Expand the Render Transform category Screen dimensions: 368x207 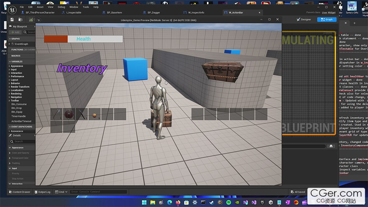9,87
